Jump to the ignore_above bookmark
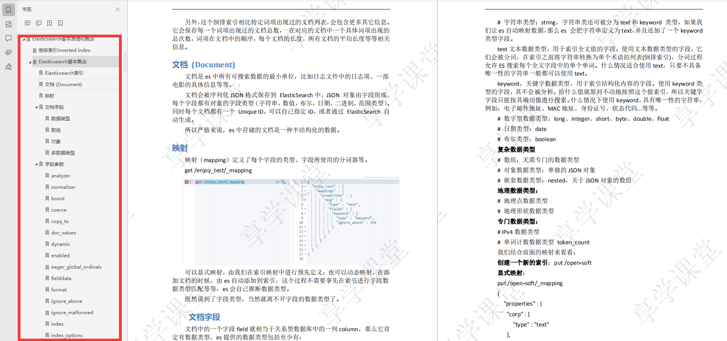727x341 pixels. click(67, 301)
